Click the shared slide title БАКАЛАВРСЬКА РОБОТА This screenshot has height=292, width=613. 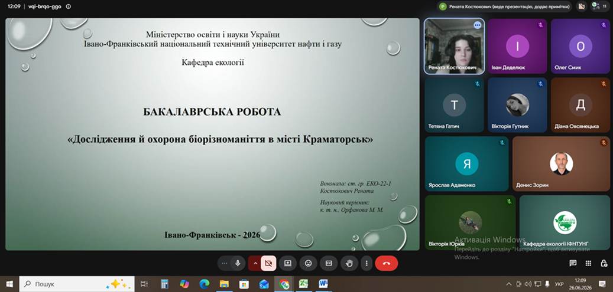212,112
